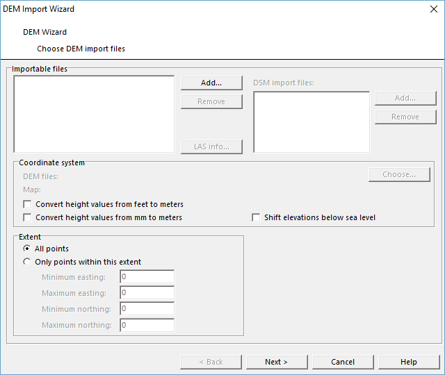Toggle Shift elevations below sea level
This screenshot has width=445, height=375.
coord(256,217)
